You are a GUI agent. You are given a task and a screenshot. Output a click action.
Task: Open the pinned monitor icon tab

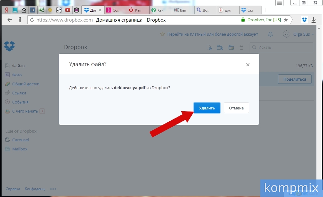point(15,10)
